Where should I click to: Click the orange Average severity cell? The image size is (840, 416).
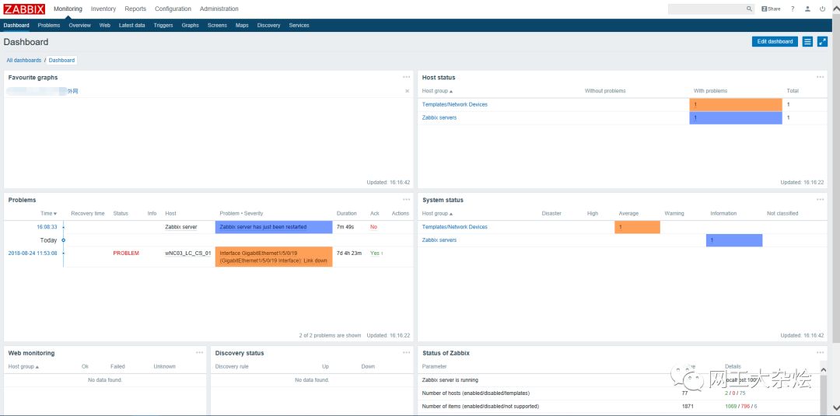(637, 227)
